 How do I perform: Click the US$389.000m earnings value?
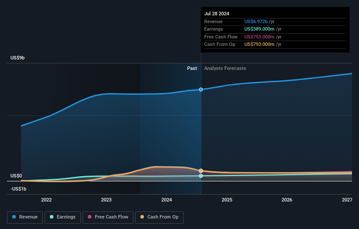259,29
